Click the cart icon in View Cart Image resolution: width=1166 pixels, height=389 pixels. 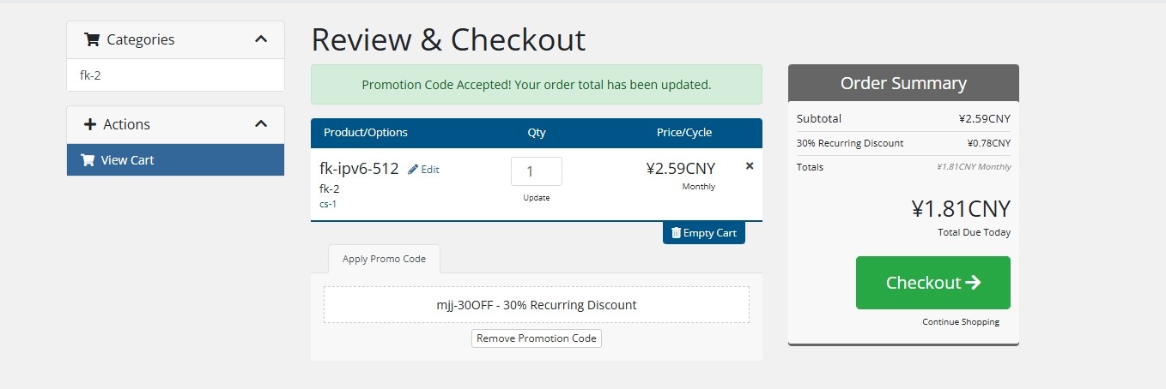87,159
